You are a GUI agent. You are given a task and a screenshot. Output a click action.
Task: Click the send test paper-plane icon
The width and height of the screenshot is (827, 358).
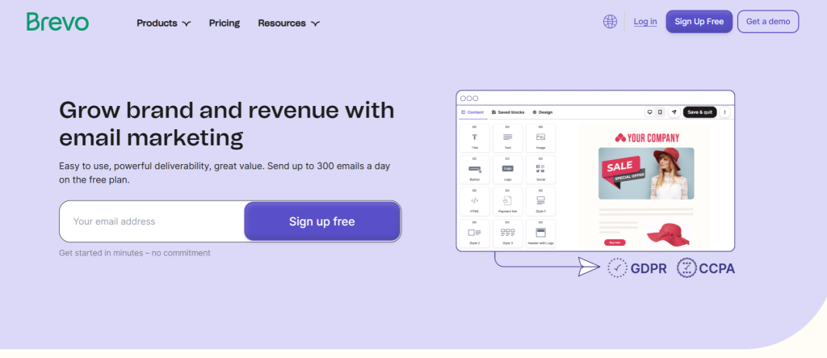(674, 112)
